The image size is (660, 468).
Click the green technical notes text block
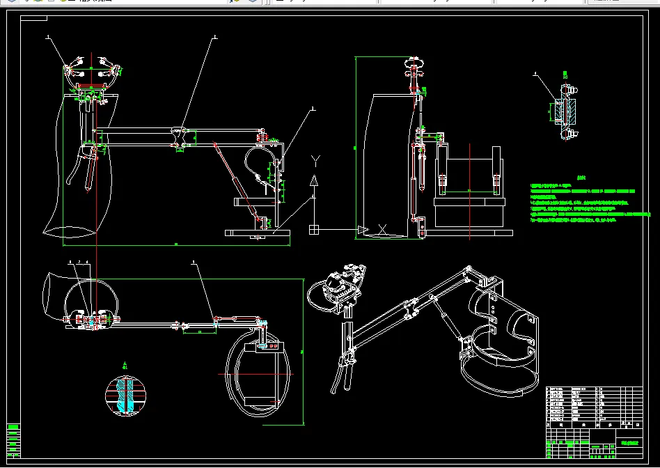589,202
